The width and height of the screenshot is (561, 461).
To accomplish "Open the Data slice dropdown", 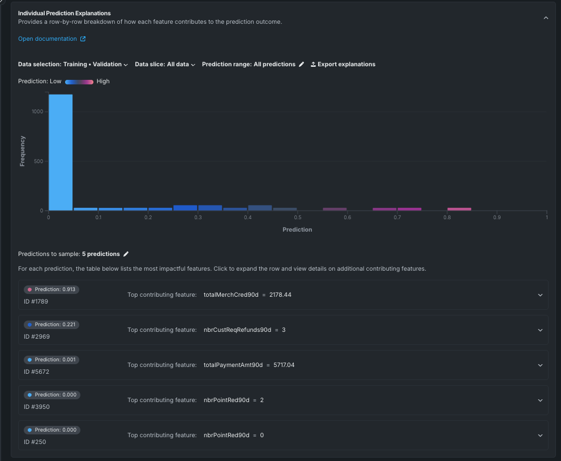I will tap(165, 65).
